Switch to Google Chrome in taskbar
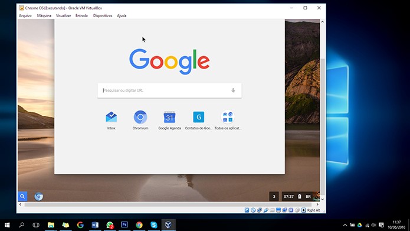Viewport: 410px width, 231px height. point(139,225)
